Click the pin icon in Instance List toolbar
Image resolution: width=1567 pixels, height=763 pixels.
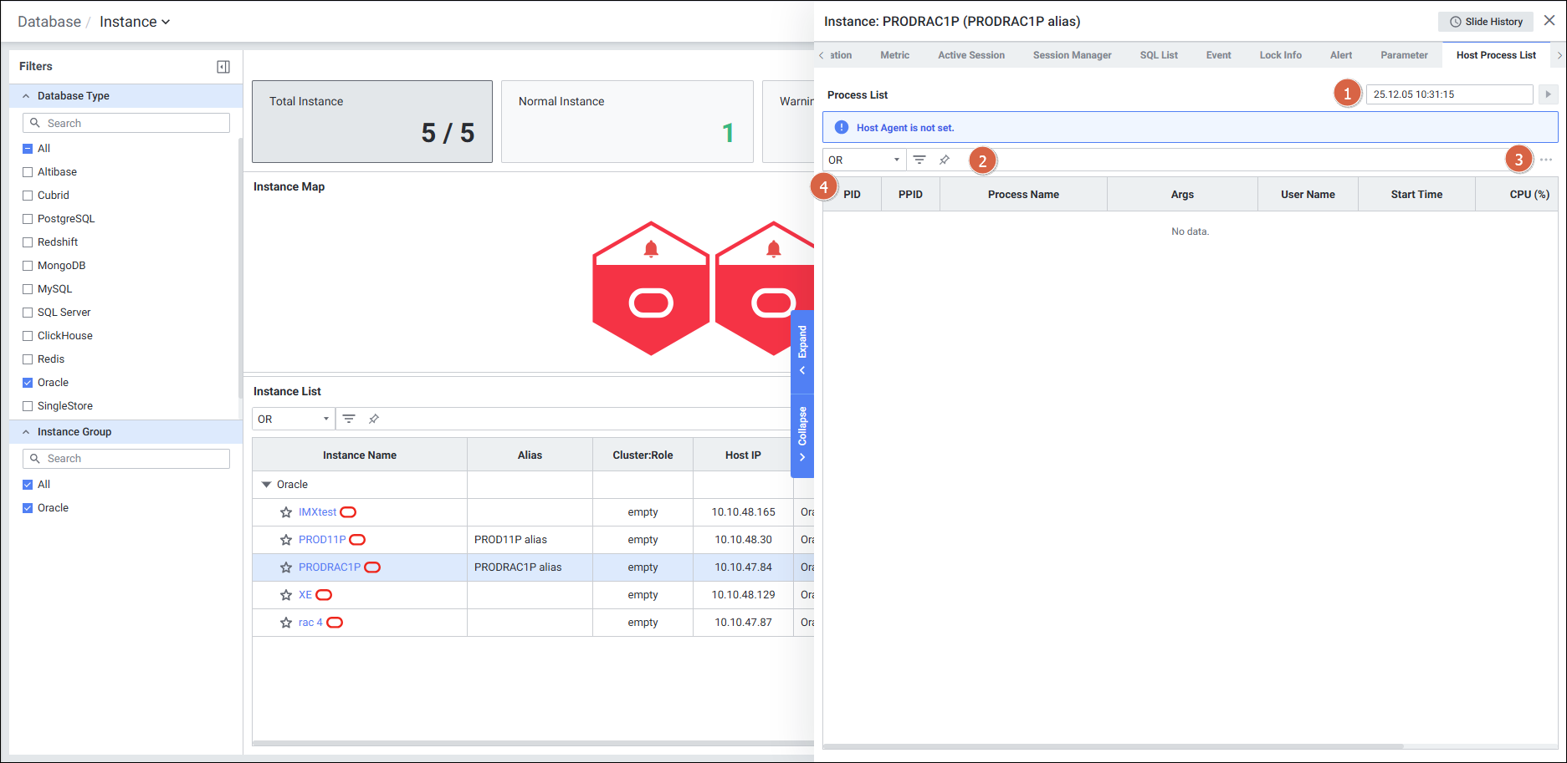click(374, 419)
